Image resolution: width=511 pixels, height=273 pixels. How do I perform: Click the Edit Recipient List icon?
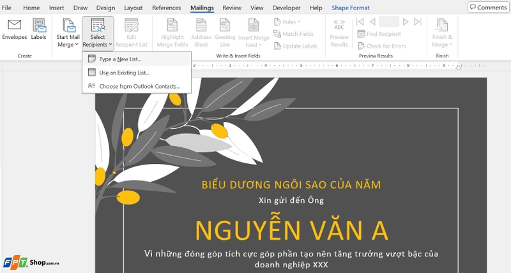[132, 26]
